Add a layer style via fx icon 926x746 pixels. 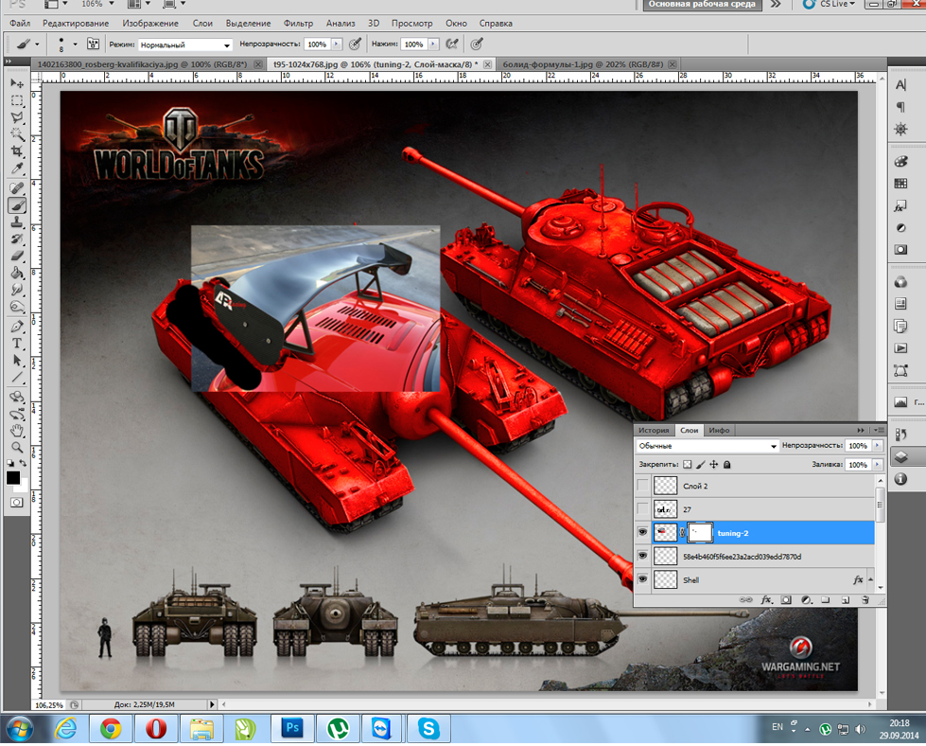(766, 600)
